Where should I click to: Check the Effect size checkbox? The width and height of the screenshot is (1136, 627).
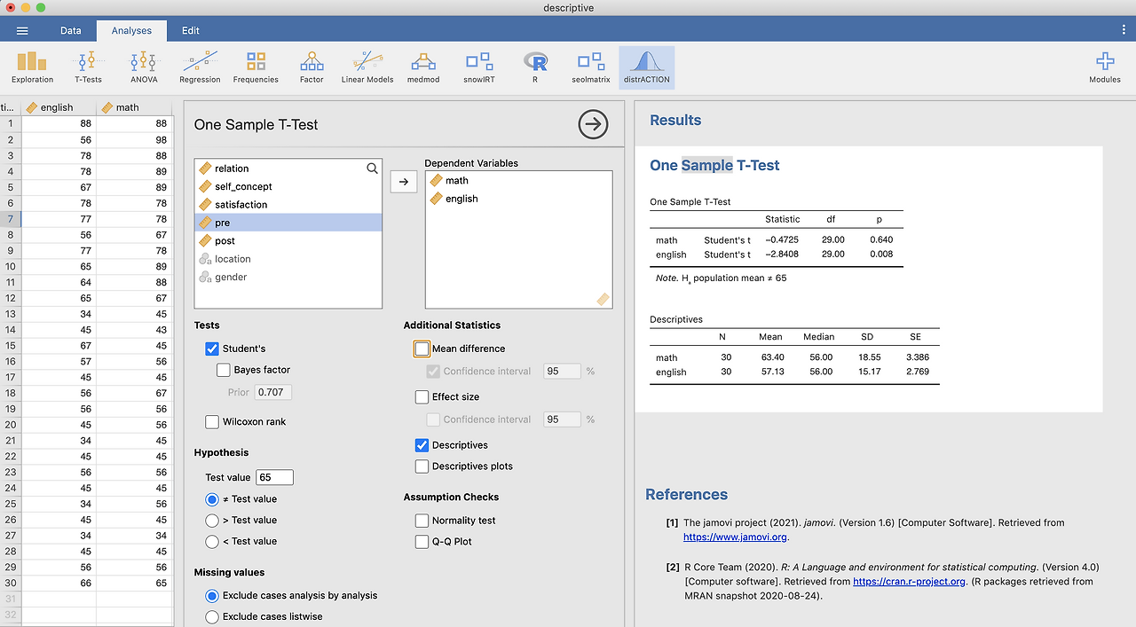tap(422, 397)
